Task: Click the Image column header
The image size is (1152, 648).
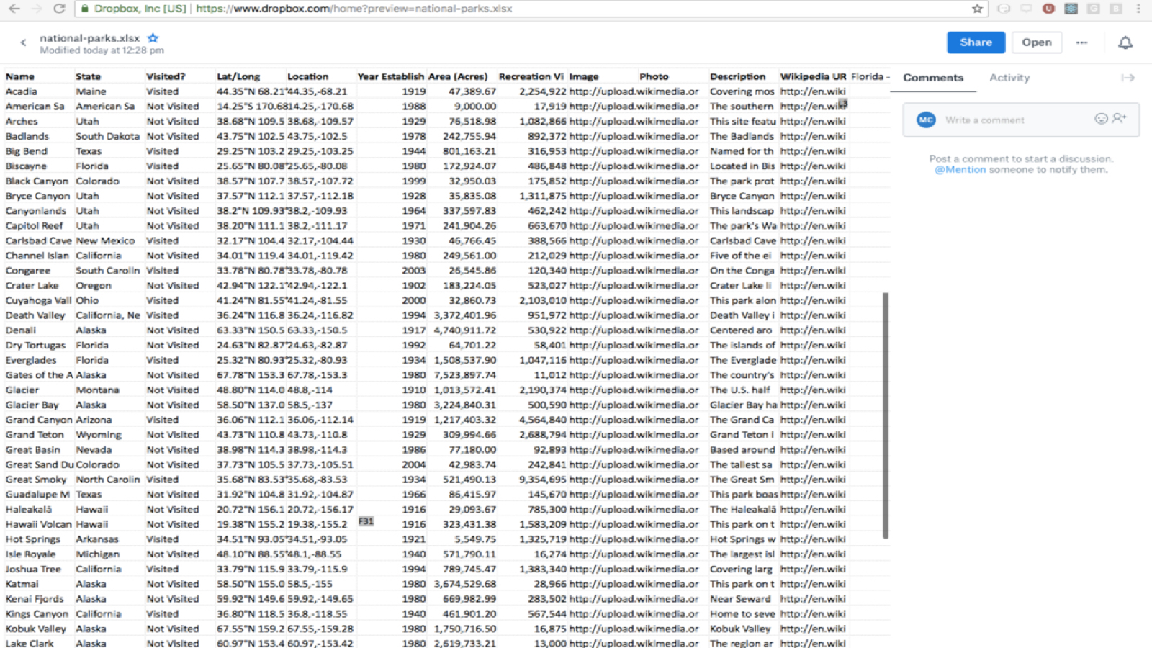Action: (x=584, y=76)
